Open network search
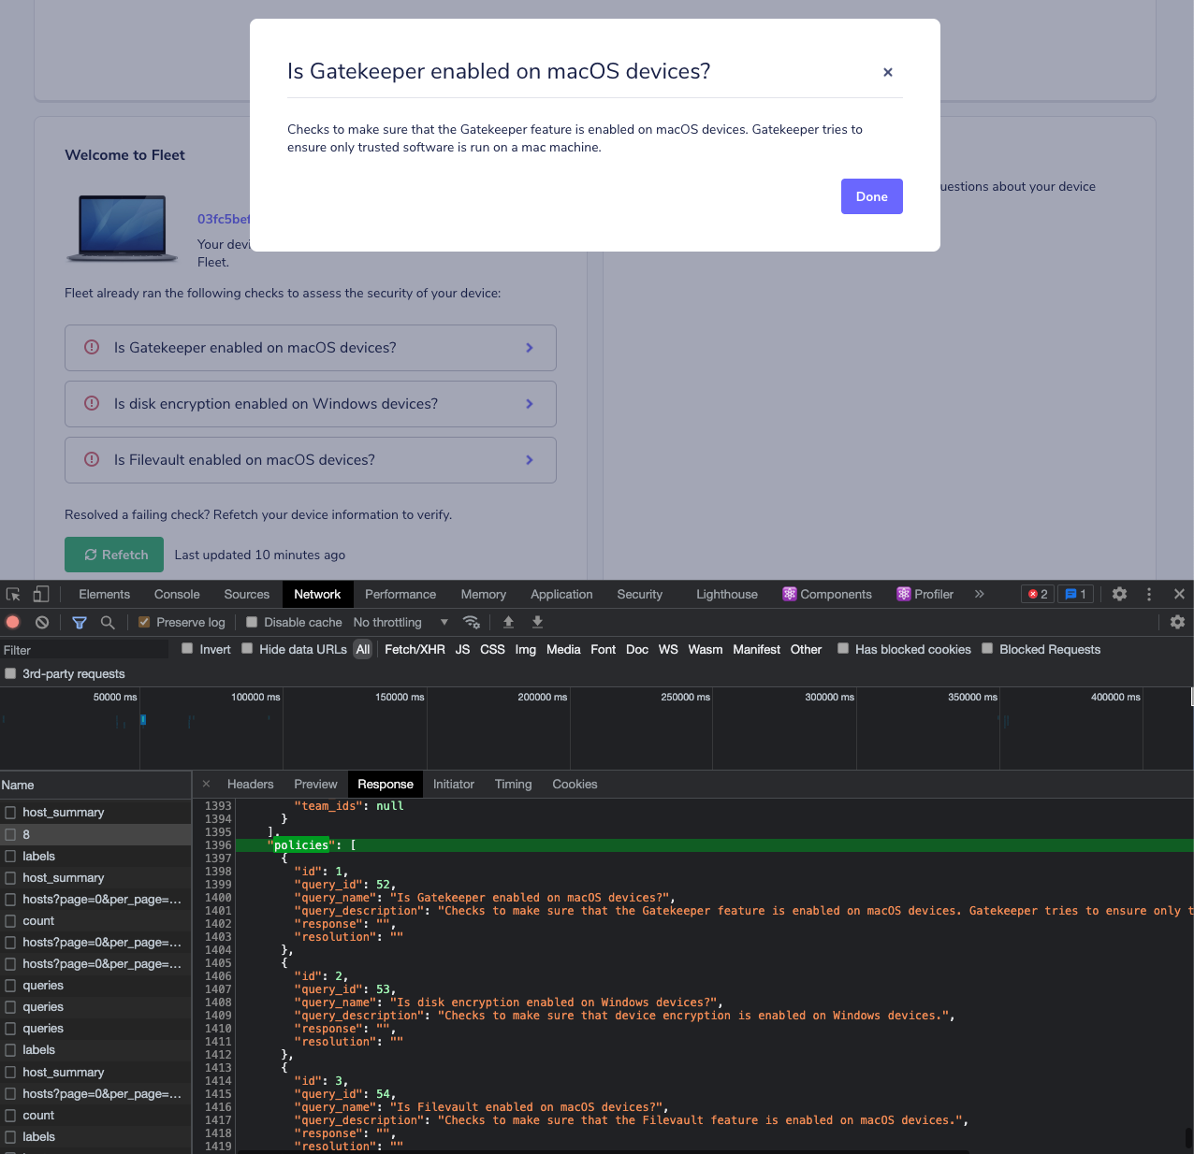 pyautogui.click(x=108, y=622)
